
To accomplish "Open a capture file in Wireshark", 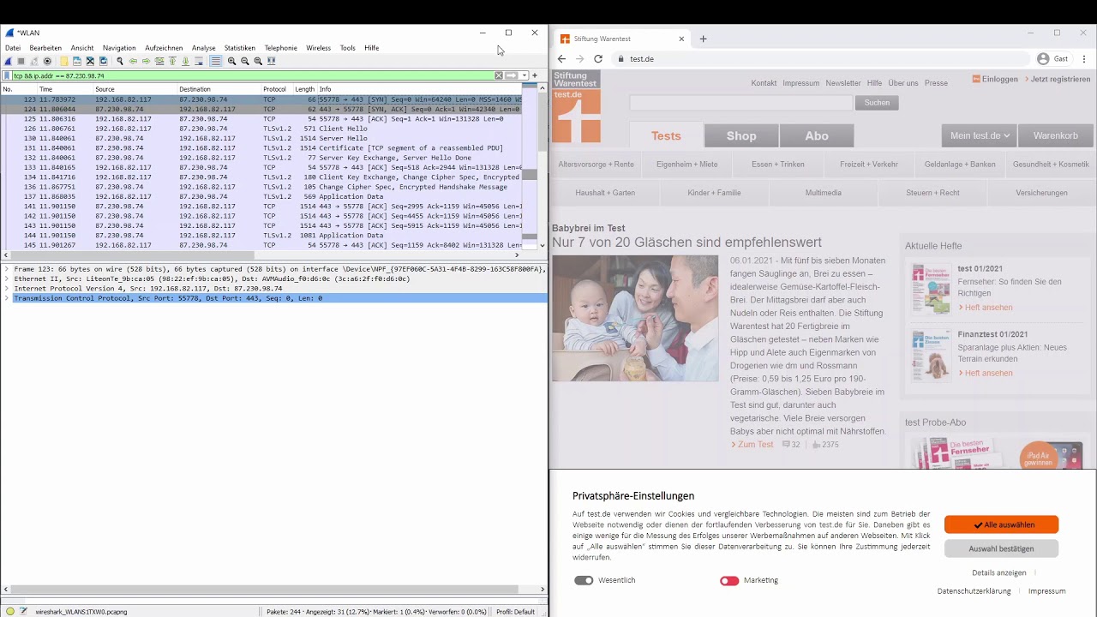I will pos(64,61).
